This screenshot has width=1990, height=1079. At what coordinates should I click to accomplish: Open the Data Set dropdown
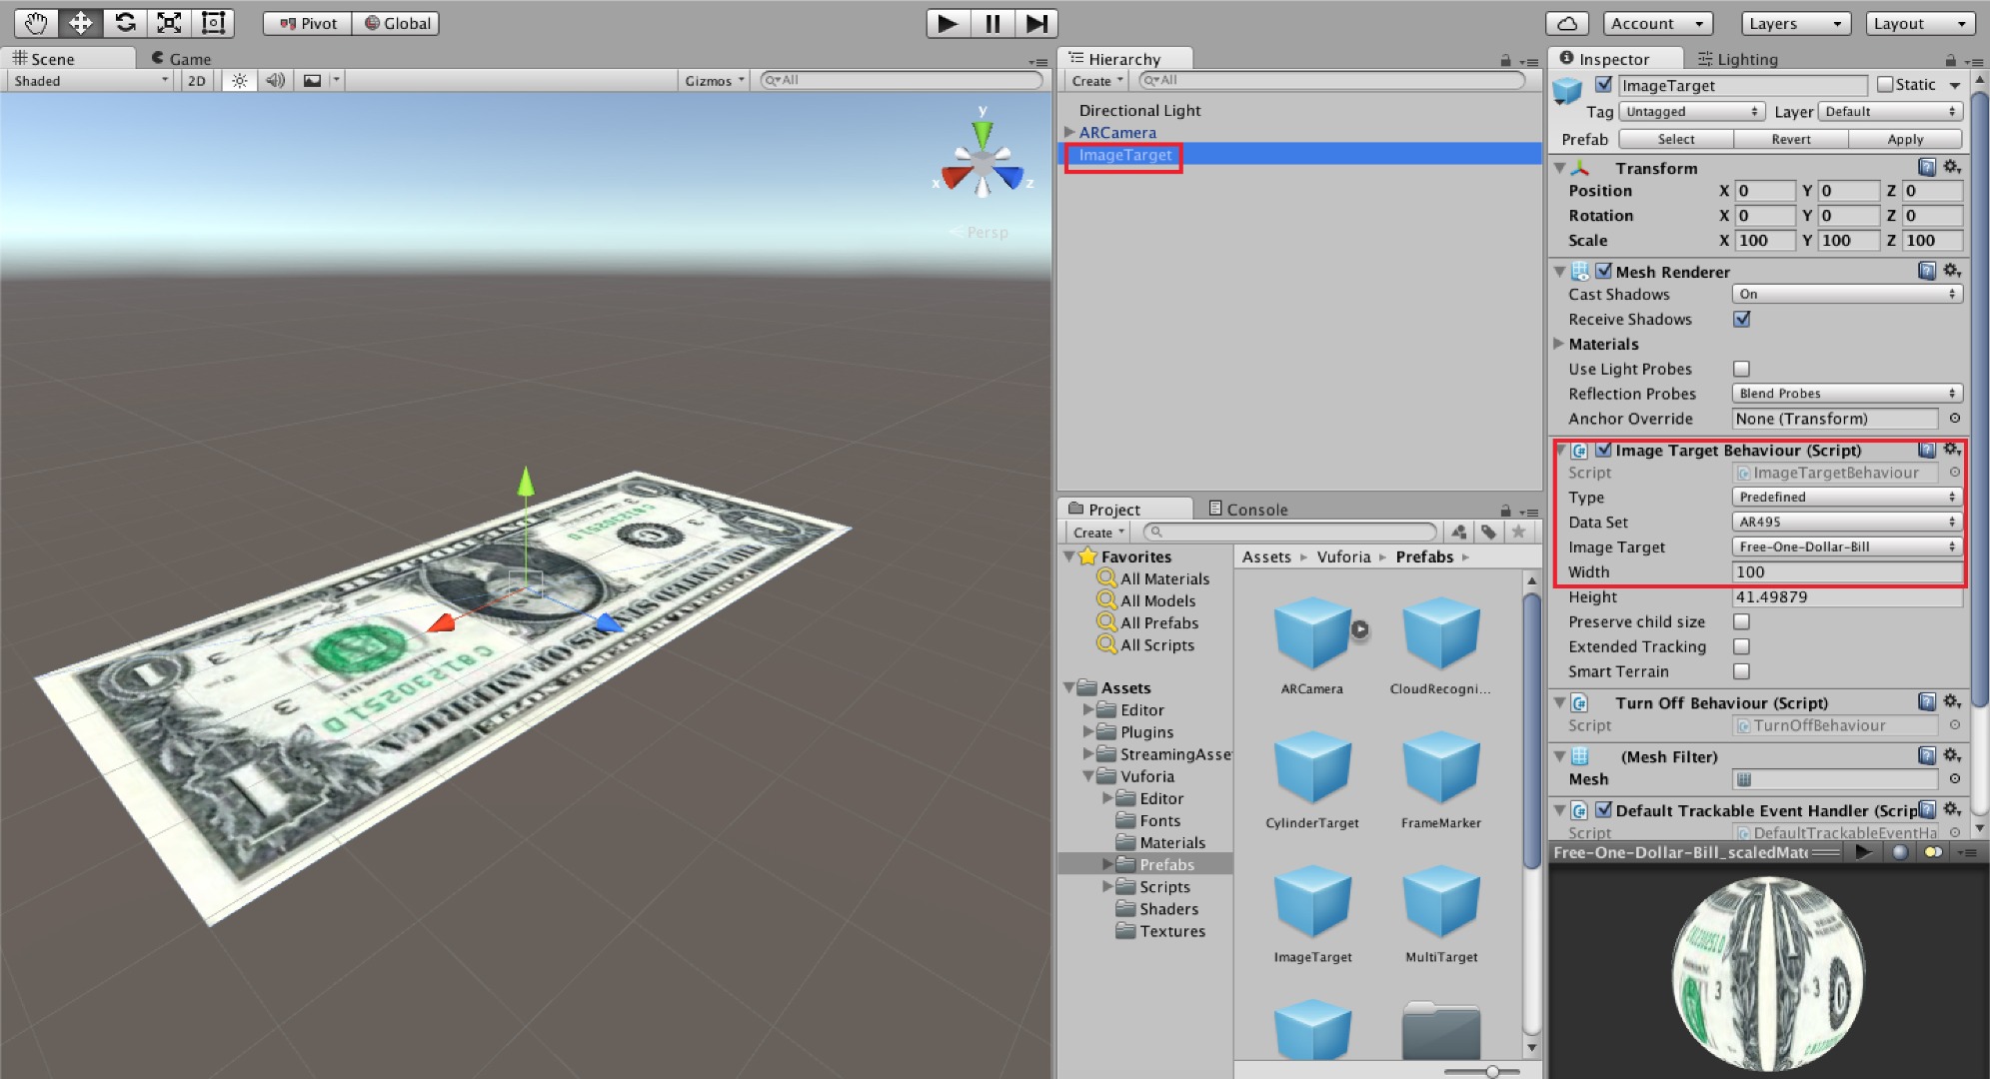click(1847, 522)
